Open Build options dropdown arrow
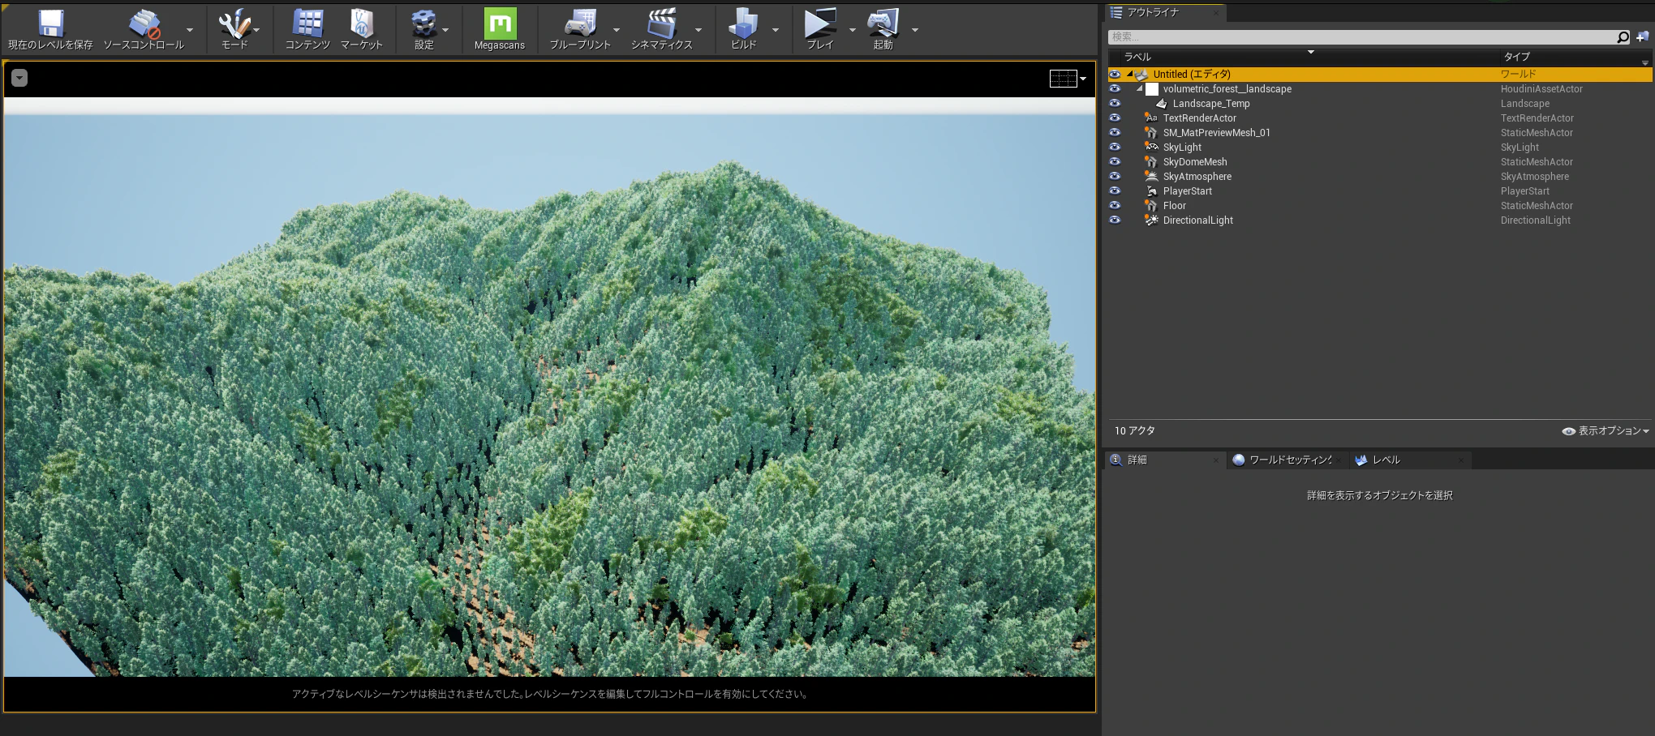1655x736 pixels. click(775, 30)
